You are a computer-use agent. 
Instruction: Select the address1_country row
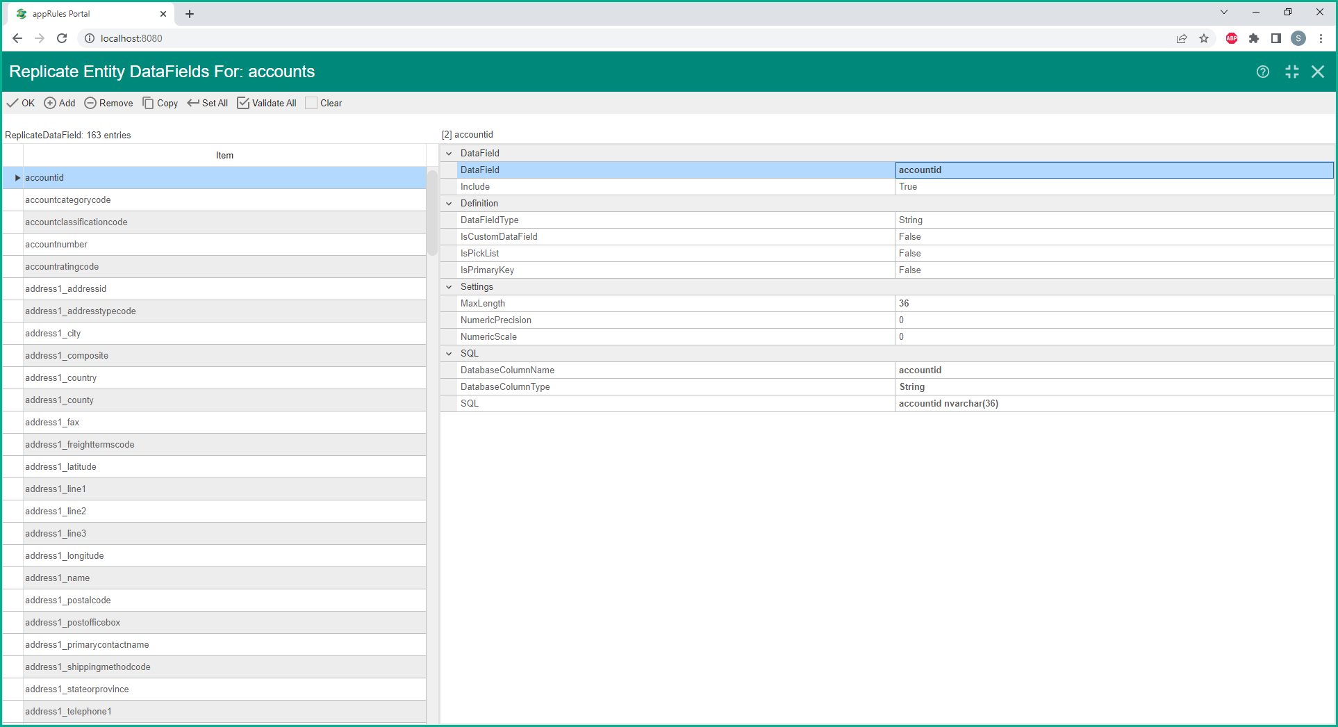[x=215, y=378]
